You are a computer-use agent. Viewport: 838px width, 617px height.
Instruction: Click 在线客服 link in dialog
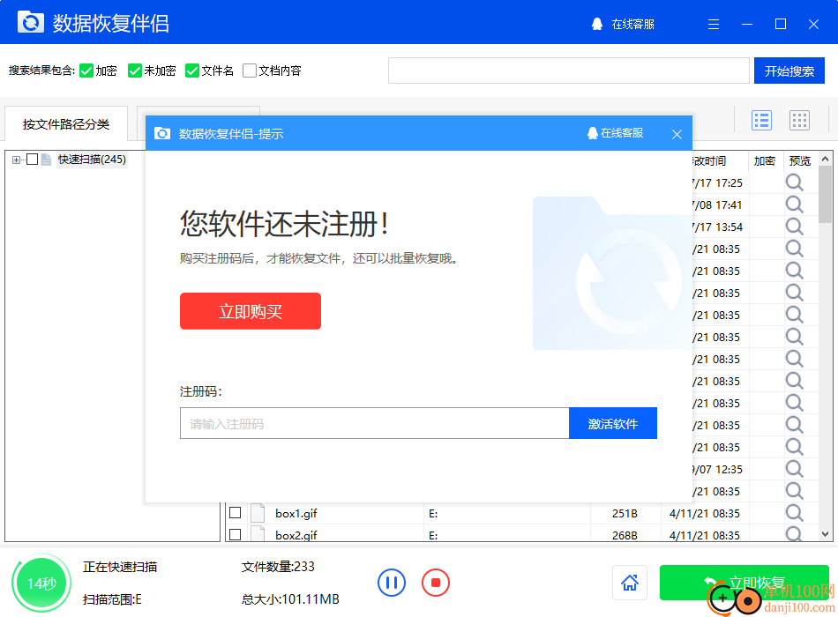(x=622, y=133)
